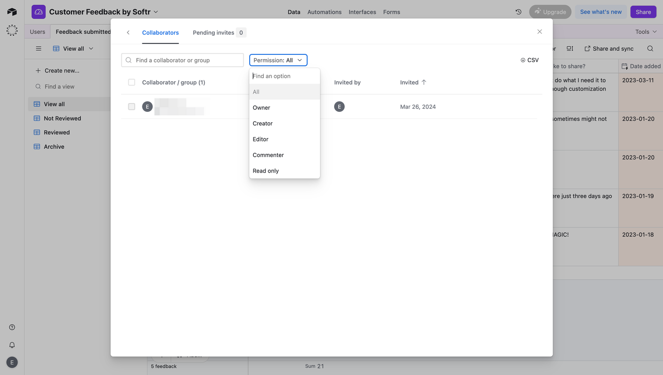Open the Automations section in the top navigation
Screen dimensions: 663x375
pyautogui.click(x=324, y=11)
